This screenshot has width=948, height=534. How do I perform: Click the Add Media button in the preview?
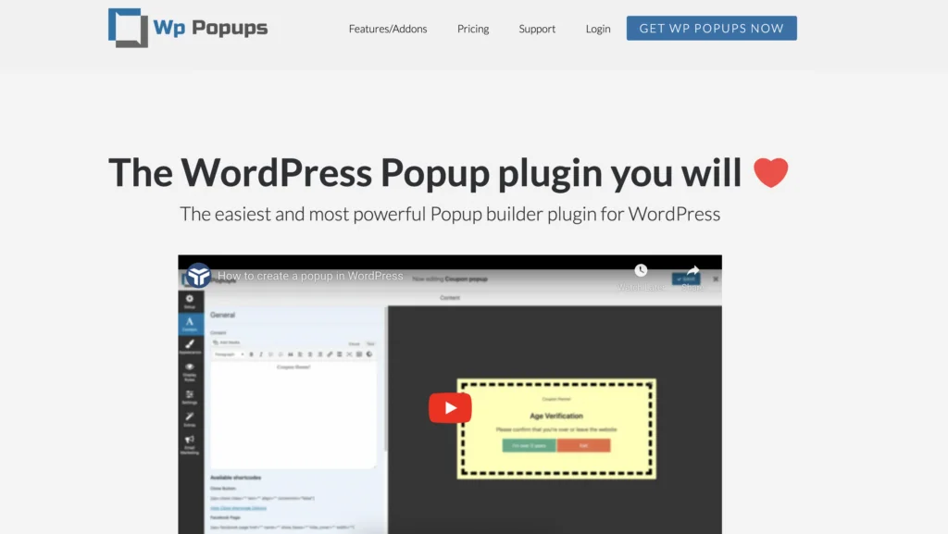point(228,342)
